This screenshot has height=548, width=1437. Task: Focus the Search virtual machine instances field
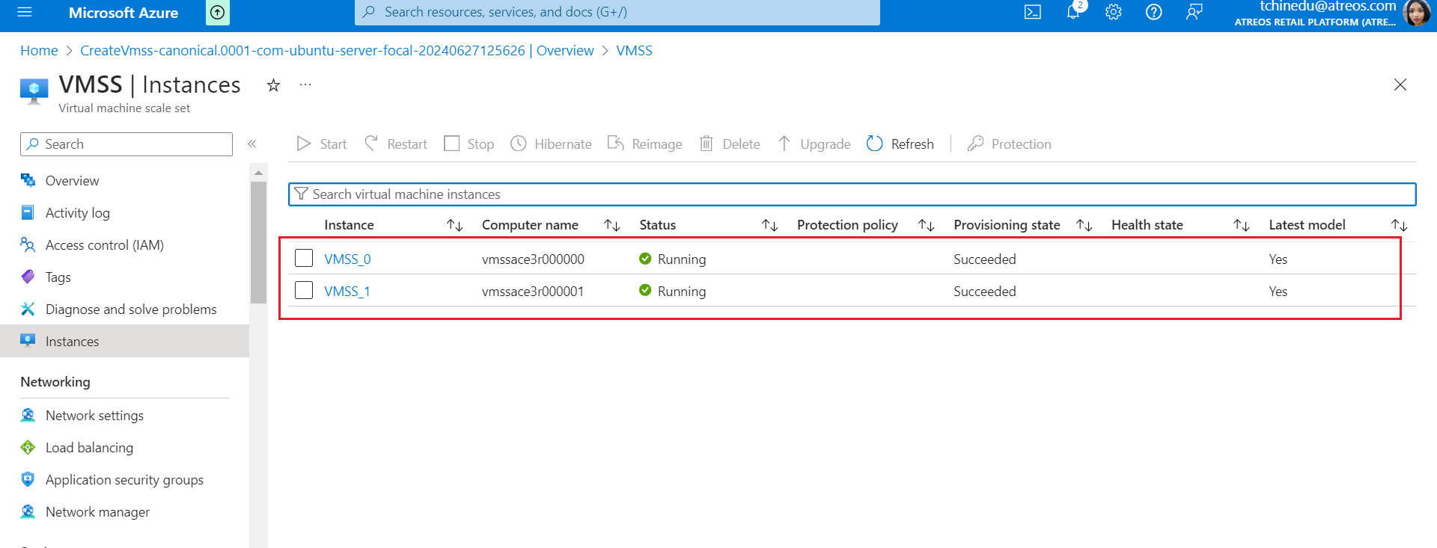[852, 194]
